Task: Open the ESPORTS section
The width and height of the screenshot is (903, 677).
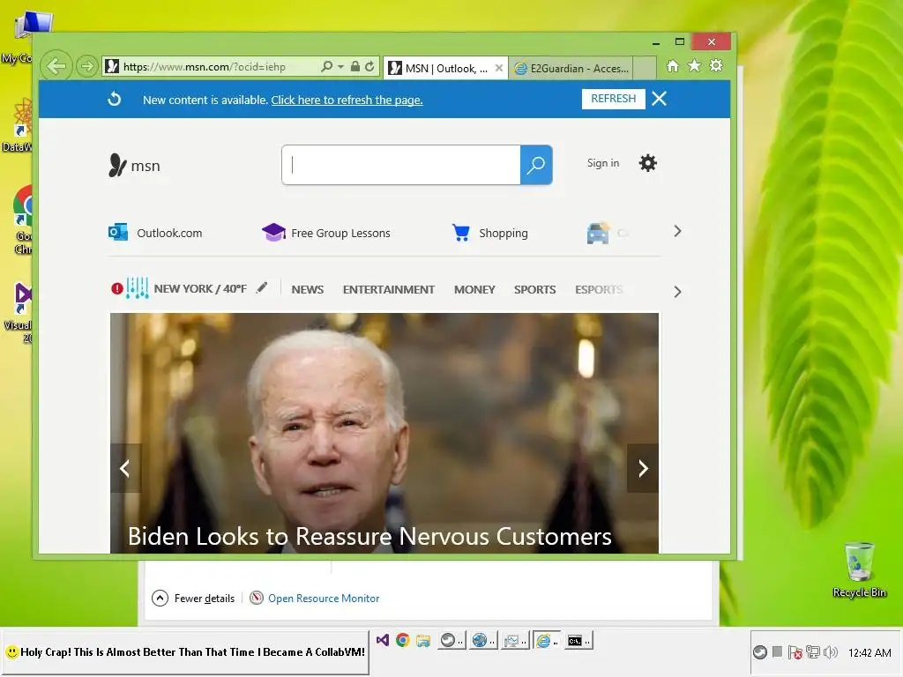Action: pos(599,289)
